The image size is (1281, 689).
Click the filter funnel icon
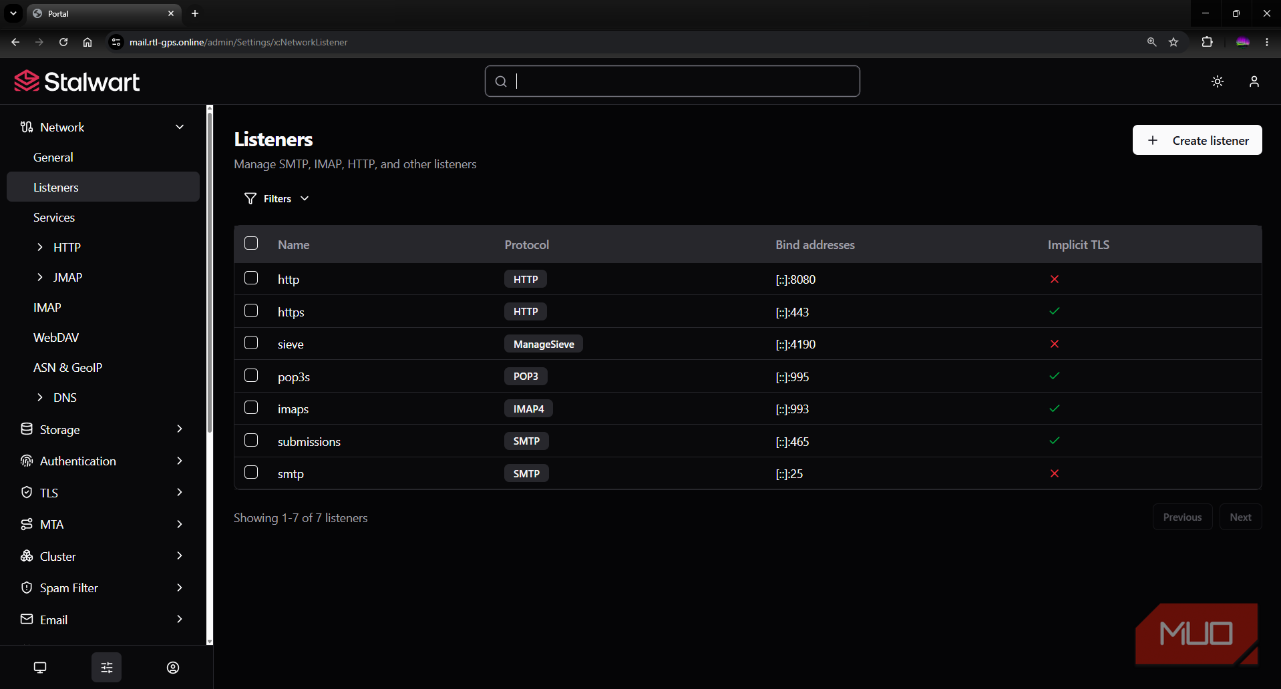[250, 198]
